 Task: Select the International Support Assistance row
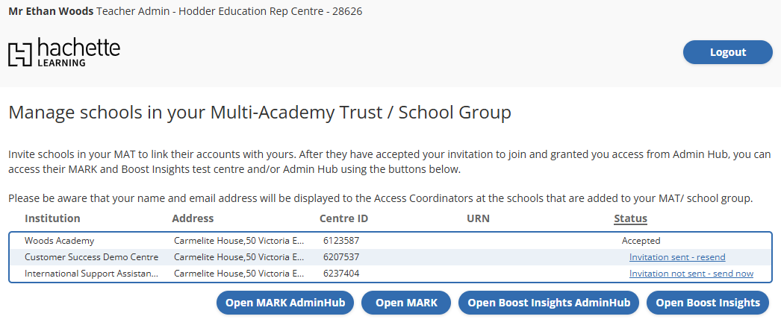[92, 274]
